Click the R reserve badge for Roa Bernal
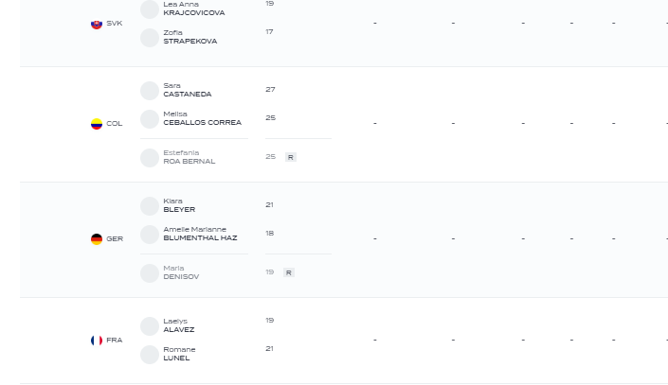Image resolution: width=668 pixels, height=385 pixels. (x=291, y=157)
